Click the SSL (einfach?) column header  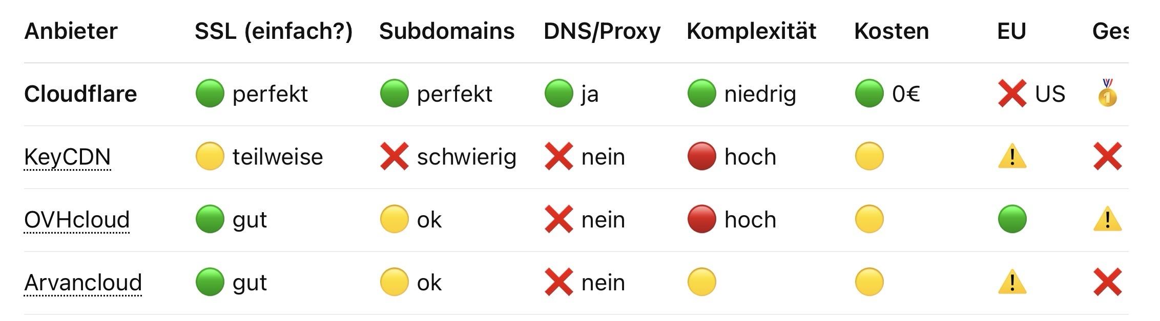pos(274,31)
